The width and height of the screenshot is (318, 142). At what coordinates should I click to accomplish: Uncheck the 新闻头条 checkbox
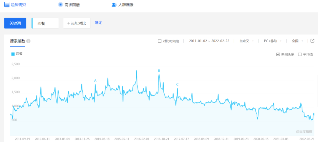[278, 54]
